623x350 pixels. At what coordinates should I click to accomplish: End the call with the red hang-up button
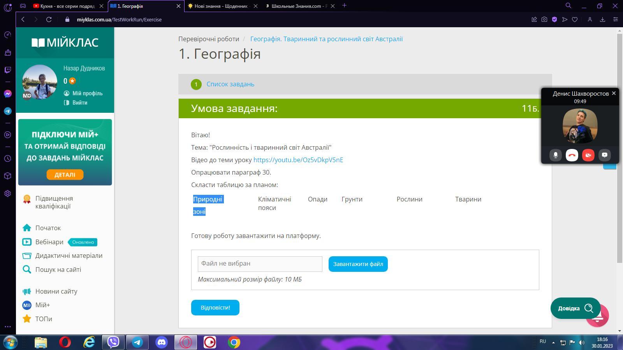(x=572, y=155)
